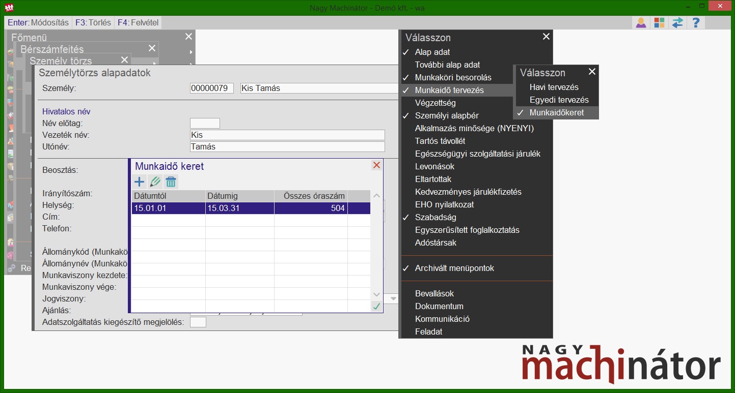Close the Válasszon submenu
Viewport: 735px width, 393px height.
point(592,72)
